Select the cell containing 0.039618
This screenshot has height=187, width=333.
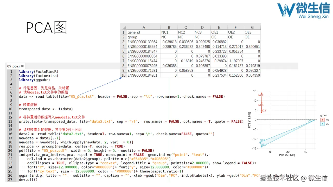[x=169, y=42]
